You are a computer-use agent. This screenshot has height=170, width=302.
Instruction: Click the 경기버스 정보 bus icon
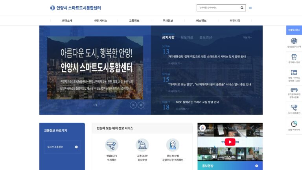click(x=294, y=57)
